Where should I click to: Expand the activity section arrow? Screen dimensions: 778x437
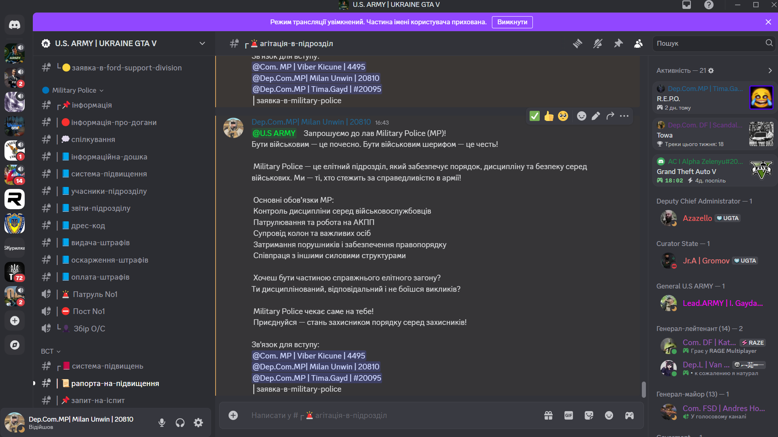point(770,70)
